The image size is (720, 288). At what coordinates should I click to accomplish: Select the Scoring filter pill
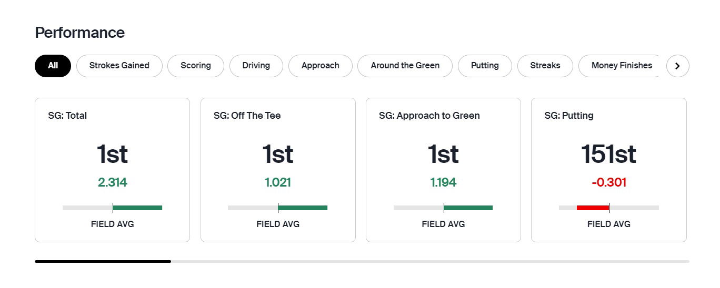pyautogui.click(x=195, y=66)
